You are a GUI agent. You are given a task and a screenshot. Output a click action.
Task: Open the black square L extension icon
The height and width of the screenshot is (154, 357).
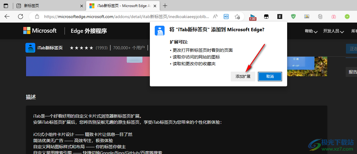pyautogui.click(x=280, y=16)
